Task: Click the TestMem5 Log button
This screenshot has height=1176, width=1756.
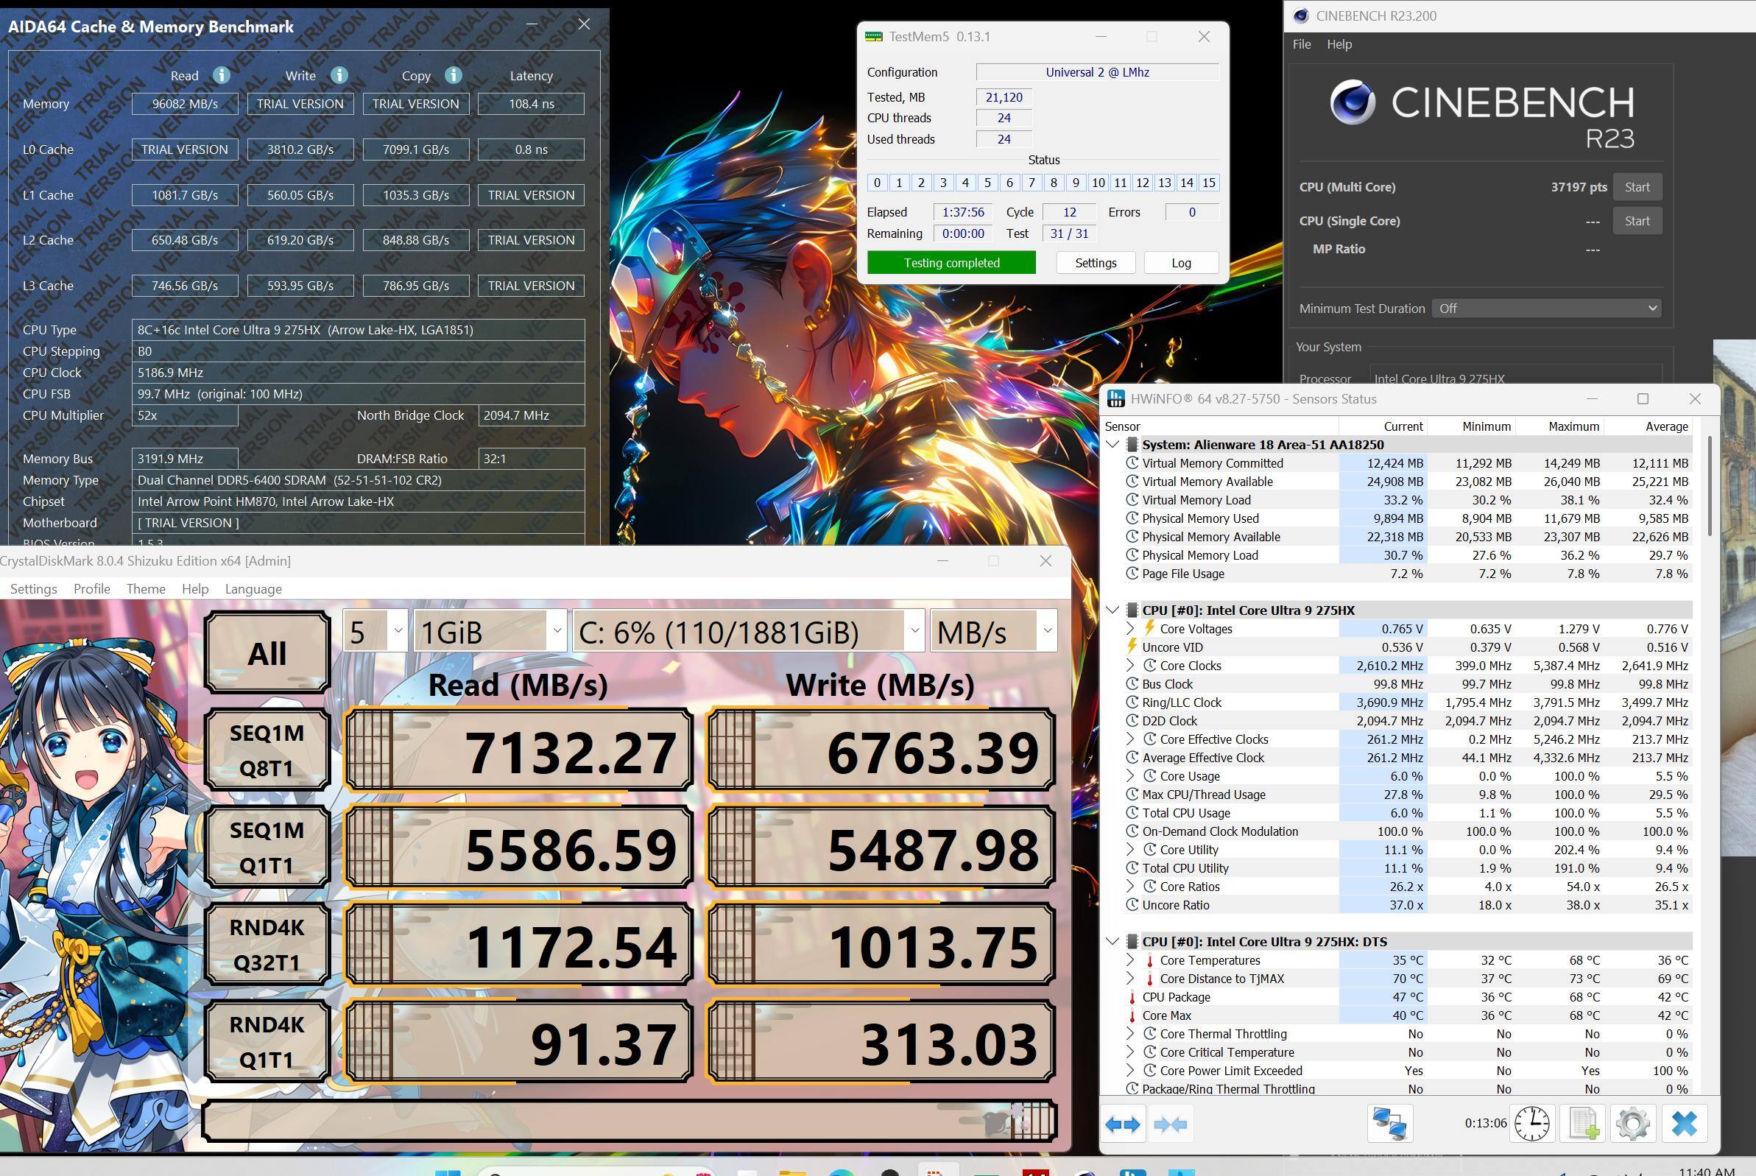Action: (x=1180, y=262)
